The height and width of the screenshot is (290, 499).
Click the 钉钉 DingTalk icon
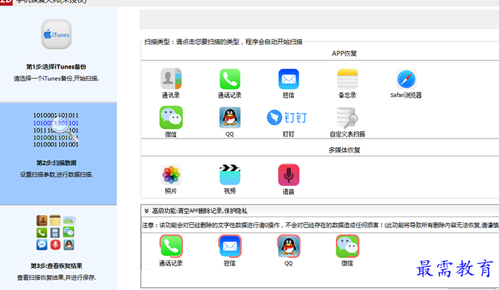[x=287, y=117]
